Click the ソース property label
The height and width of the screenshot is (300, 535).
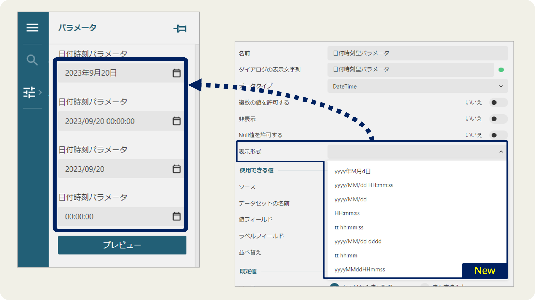click(x=247, y=187)
